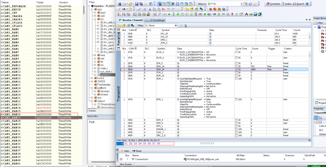Select main.c in Files tree

pos(104,68)
